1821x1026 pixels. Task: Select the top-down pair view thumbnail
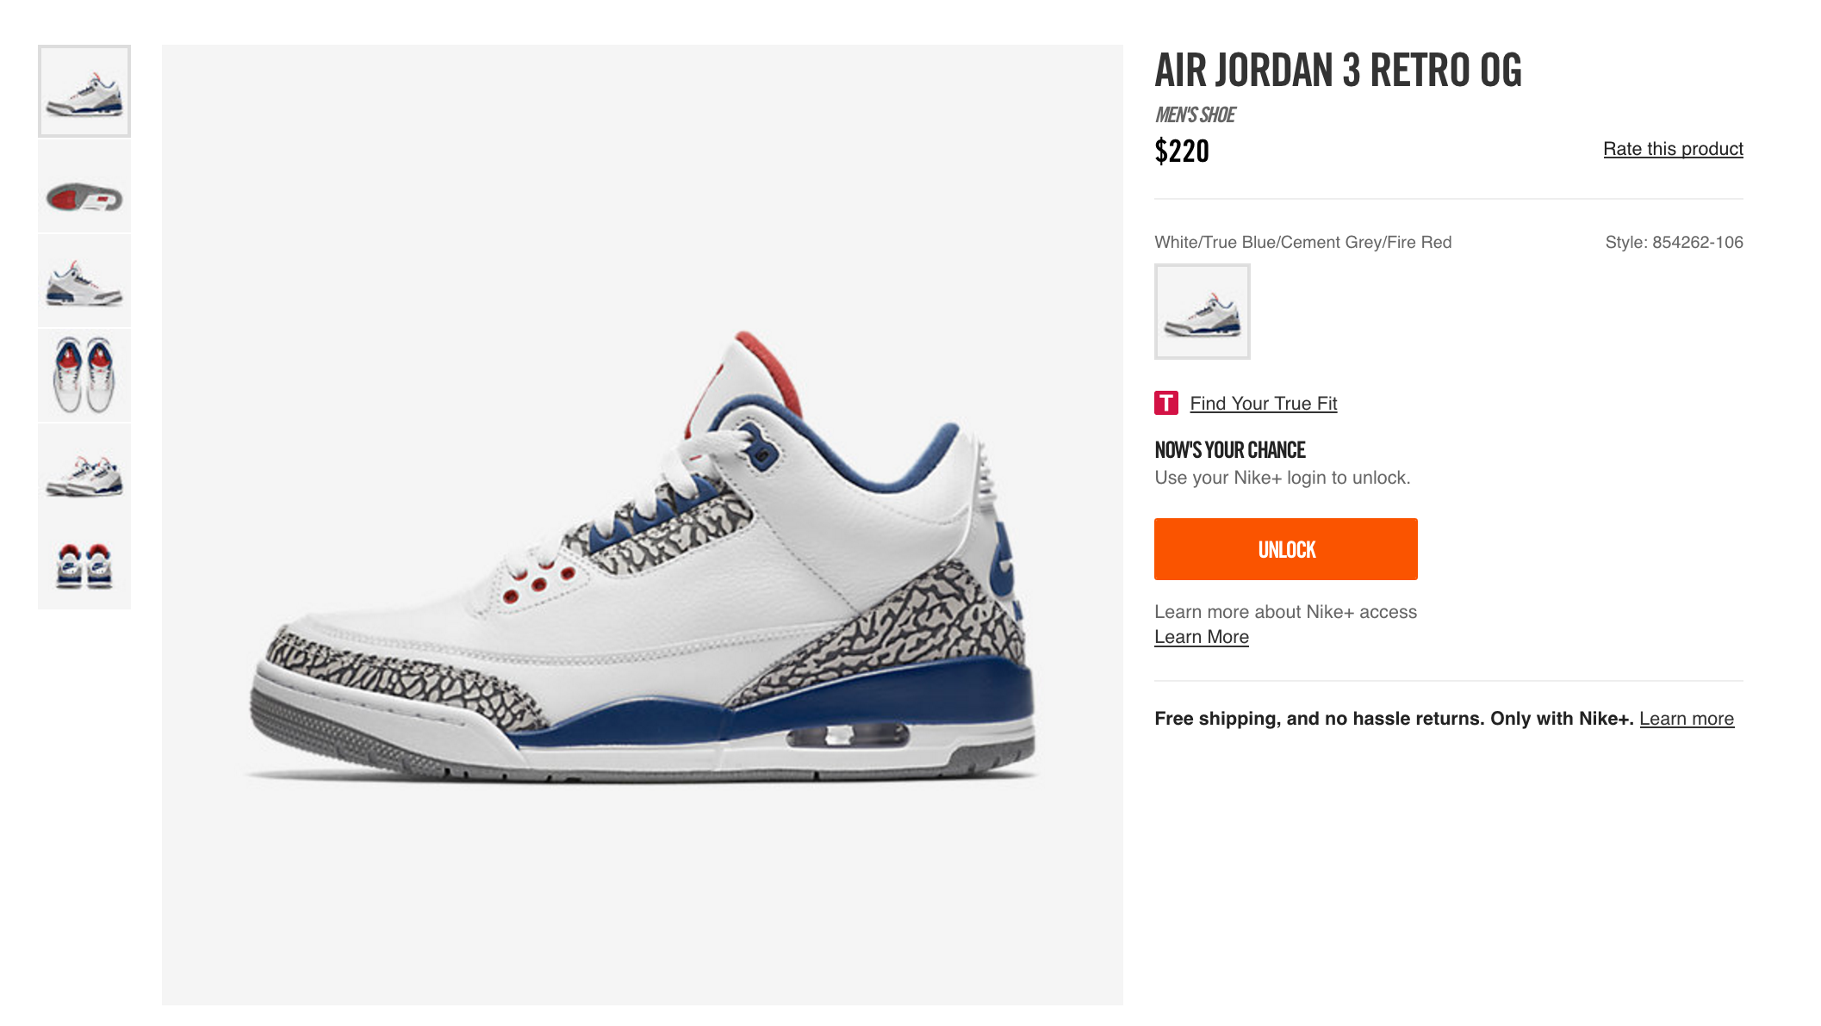[x=84, y=375]
